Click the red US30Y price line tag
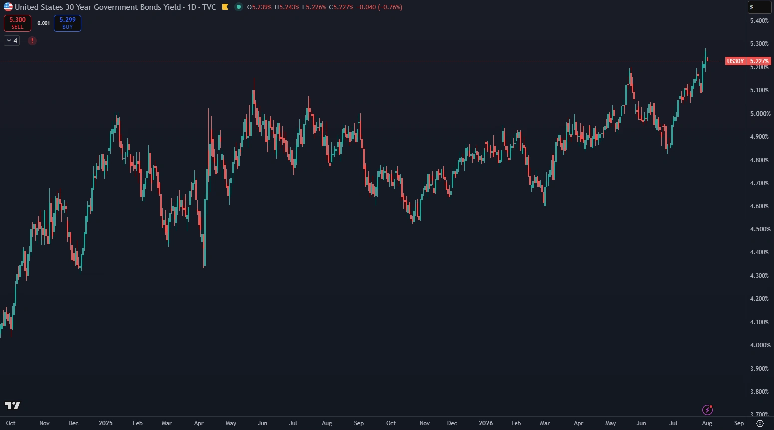The width and height of the screenshot is (774, 430). point(735,61)
